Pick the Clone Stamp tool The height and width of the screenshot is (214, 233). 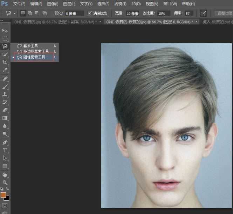tap(5, 94)
